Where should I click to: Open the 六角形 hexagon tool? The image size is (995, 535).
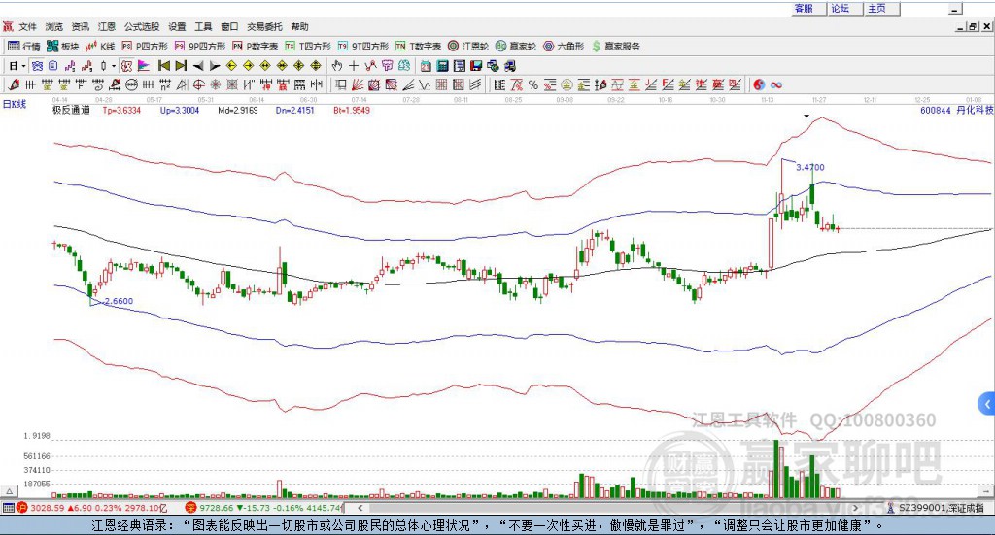pyautogui.click(x=564, y=46)
